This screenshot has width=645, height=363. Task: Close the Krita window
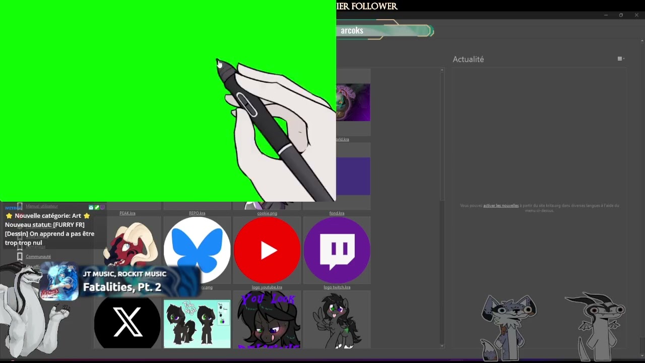click(636, 15)
